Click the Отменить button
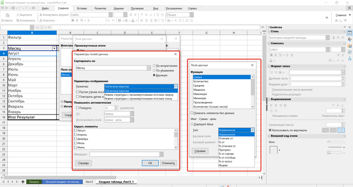This screenshot has width=353, height=187. point(168,163)
